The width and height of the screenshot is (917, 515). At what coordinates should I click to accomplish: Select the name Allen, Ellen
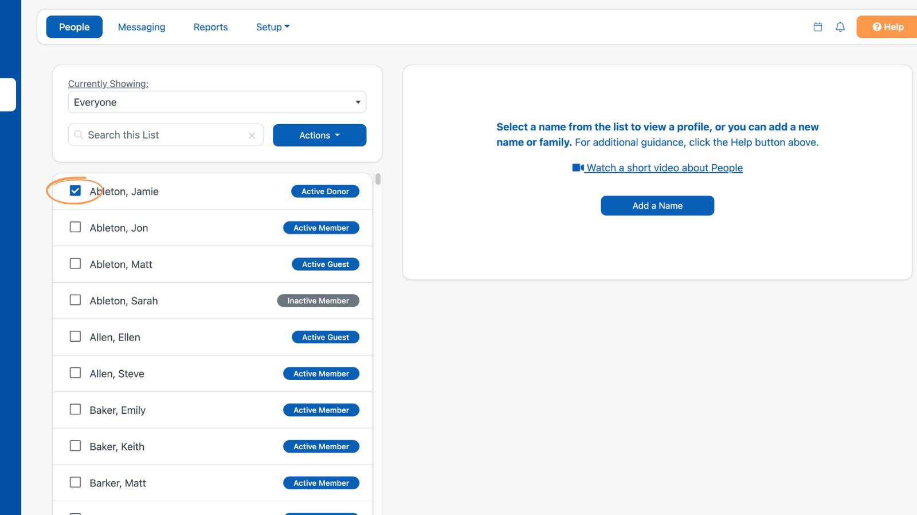tap(115, 338)
